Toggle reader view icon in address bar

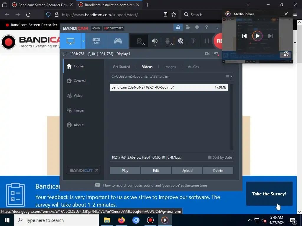[x=165, y=15]
